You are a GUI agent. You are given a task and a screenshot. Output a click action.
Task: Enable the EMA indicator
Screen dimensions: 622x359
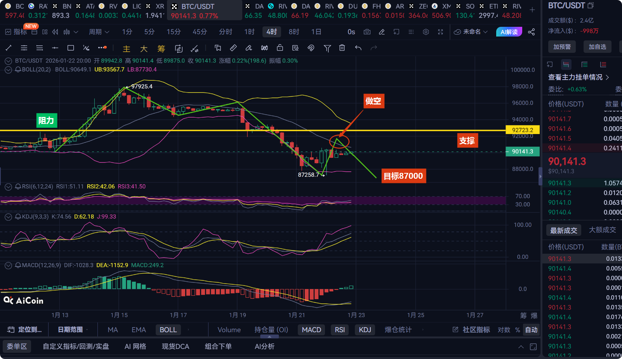(139, 330)
